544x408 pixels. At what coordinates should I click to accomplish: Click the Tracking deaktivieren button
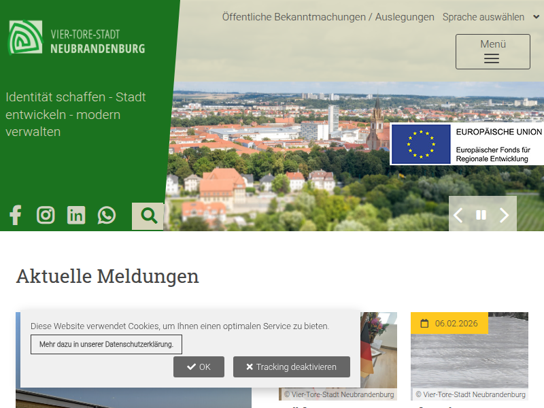[x=291, y=367]
